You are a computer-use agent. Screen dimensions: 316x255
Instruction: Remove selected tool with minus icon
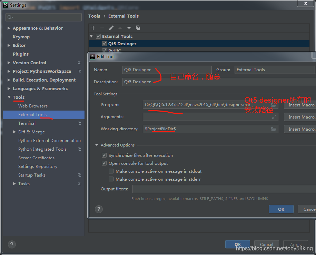(102, 28)
